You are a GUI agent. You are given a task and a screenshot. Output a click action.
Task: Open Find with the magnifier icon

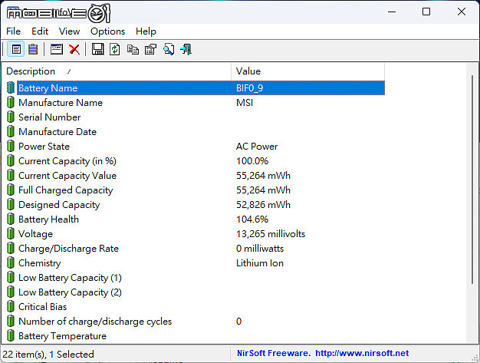point(169,49)
